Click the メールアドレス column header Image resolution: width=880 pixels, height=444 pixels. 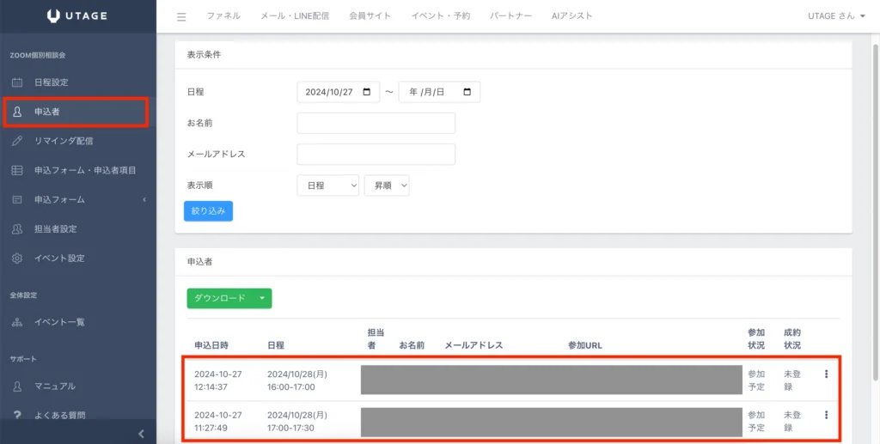point(474,345)
